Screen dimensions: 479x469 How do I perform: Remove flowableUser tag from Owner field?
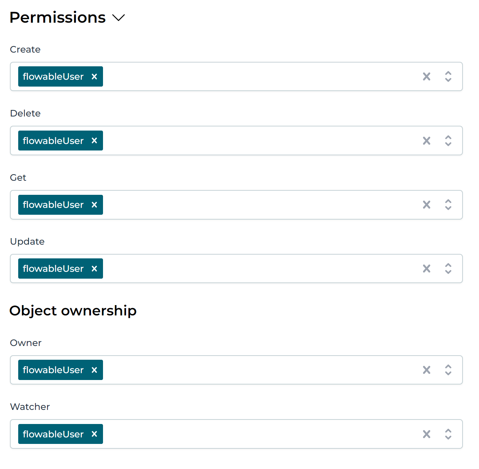(94, 370)
